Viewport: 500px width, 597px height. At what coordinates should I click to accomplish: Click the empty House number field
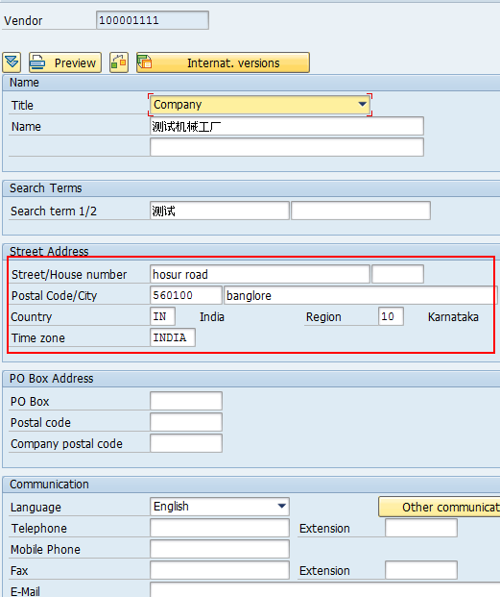397,274
